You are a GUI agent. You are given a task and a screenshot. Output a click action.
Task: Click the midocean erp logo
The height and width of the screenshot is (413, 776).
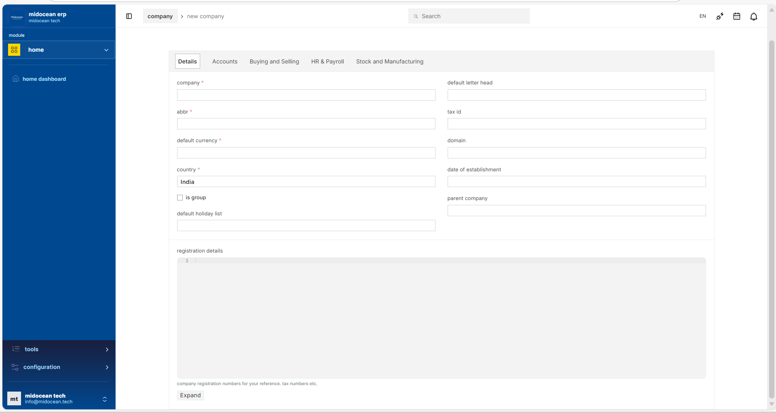coord(17,17)
